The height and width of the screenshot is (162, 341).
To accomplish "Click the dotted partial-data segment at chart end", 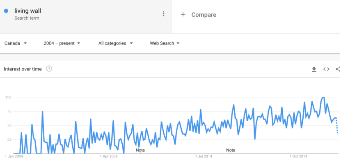I will tap(337, 125).
